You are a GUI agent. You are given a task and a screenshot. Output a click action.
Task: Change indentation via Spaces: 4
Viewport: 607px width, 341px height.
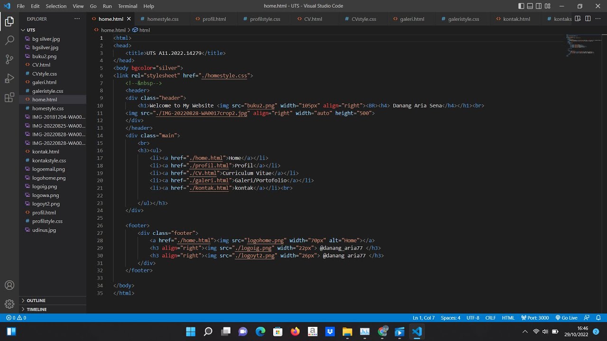[x=451, y=318]
